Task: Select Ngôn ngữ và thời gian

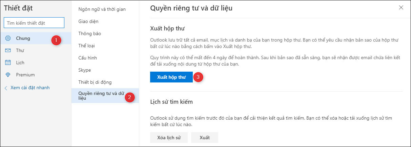Action: click(102, 9)
